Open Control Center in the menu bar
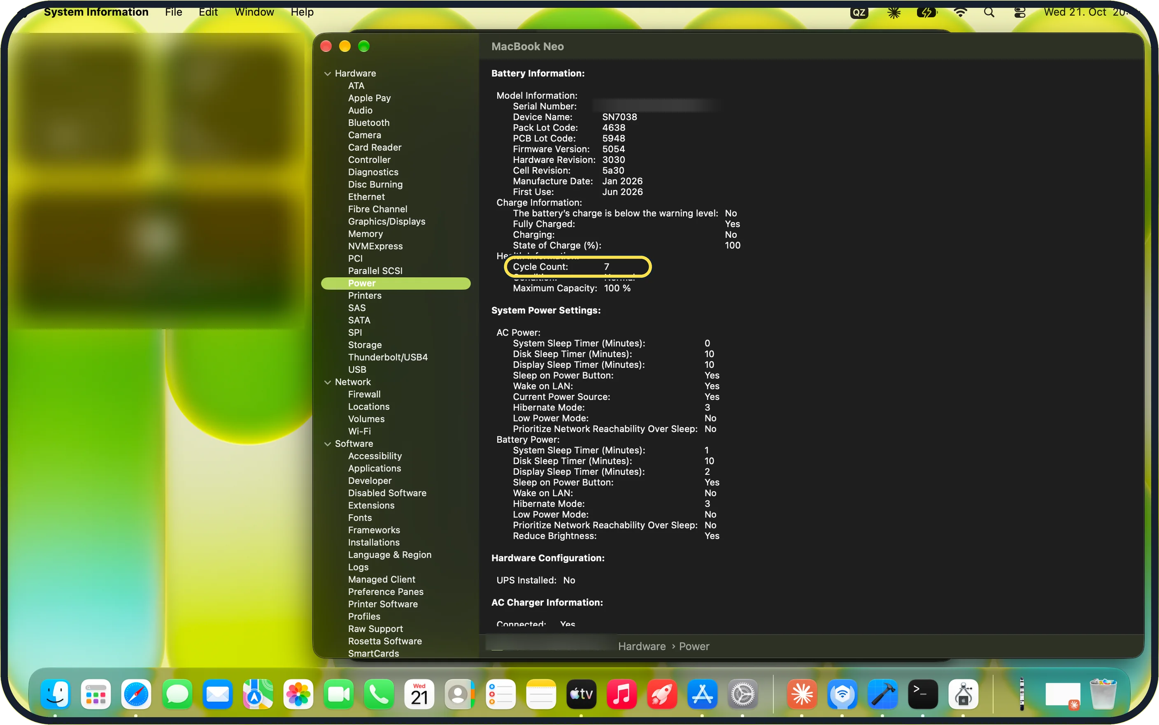 1019,12
